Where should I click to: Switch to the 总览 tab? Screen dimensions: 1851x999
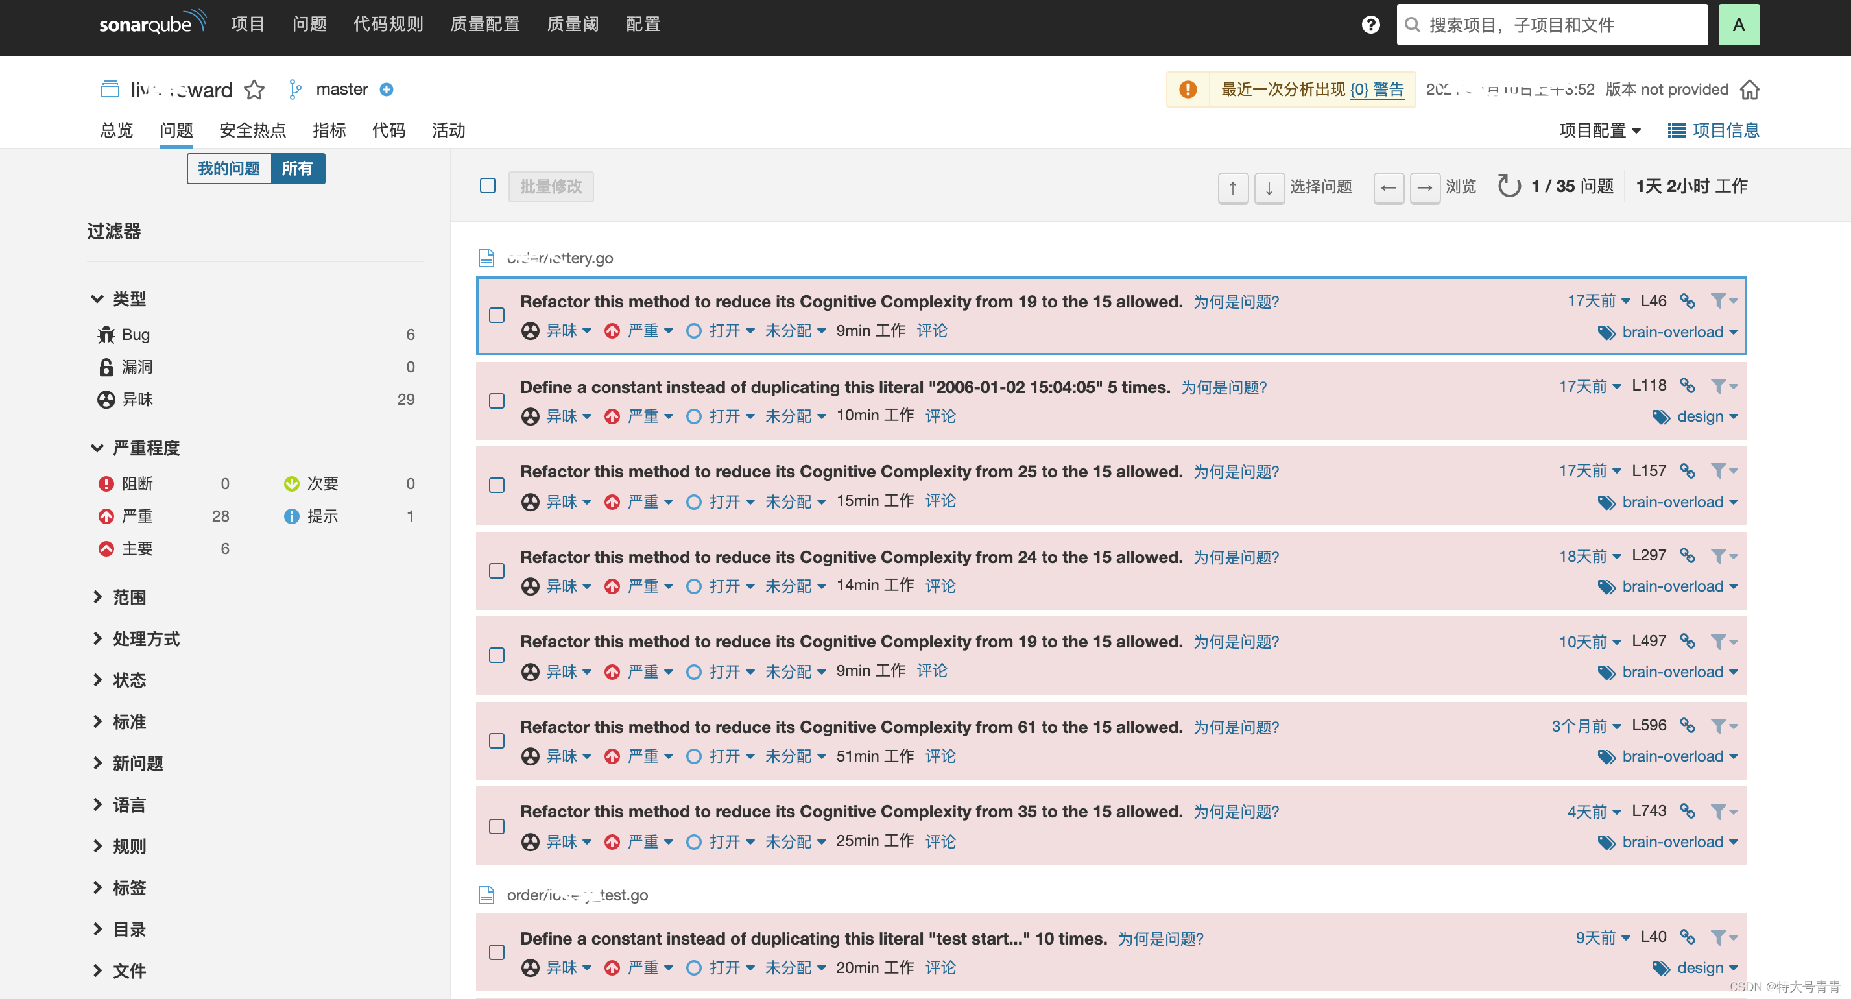click(x=116, y=131)
